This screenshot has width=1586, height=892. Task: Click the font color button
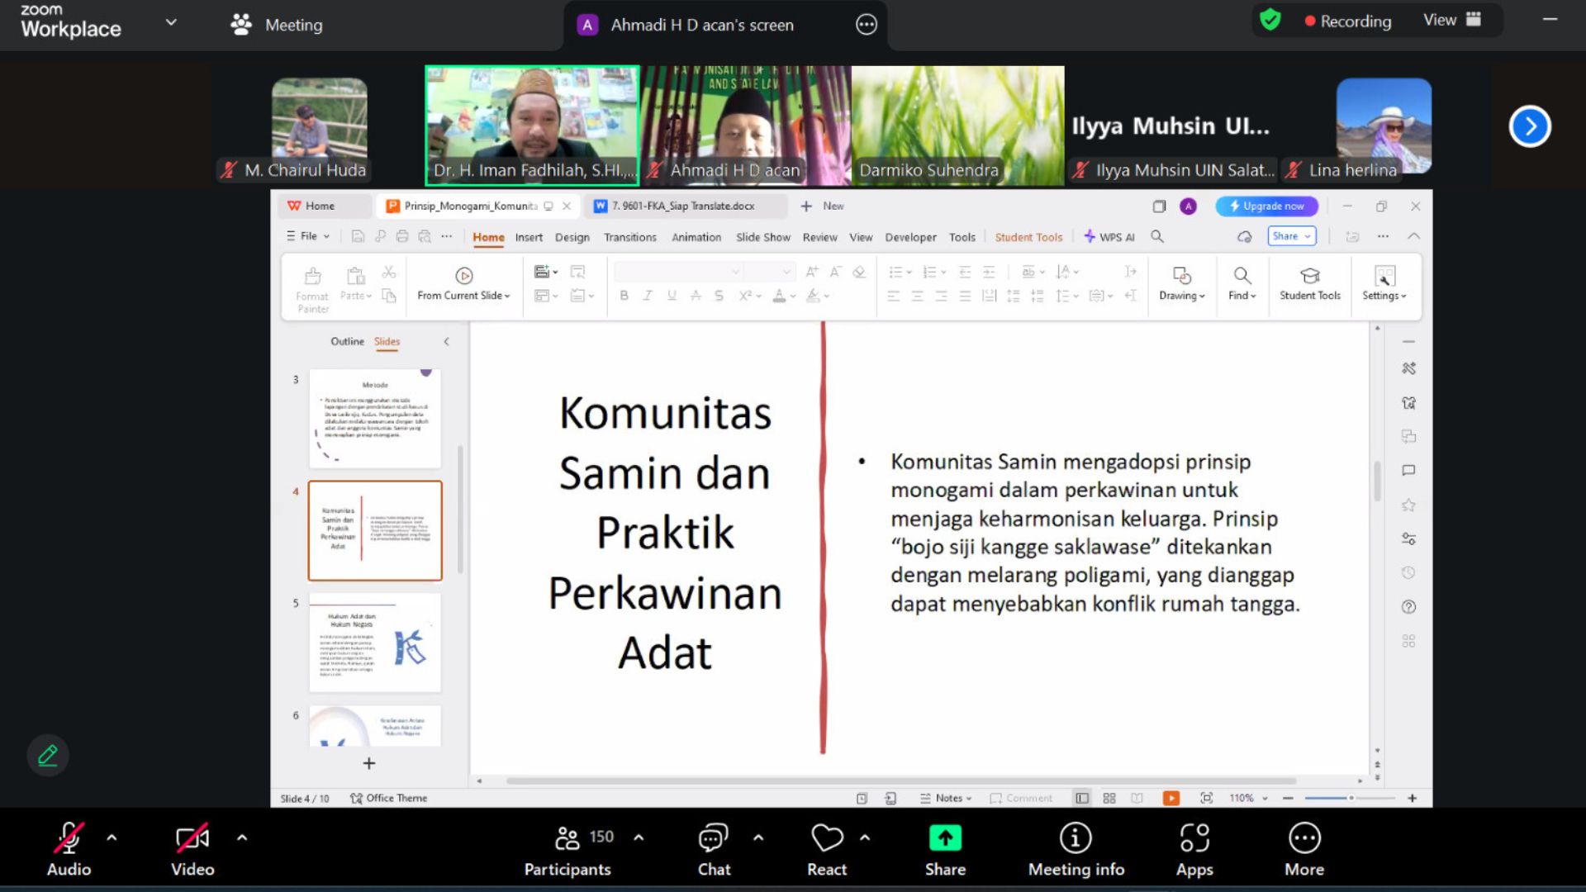779,296
